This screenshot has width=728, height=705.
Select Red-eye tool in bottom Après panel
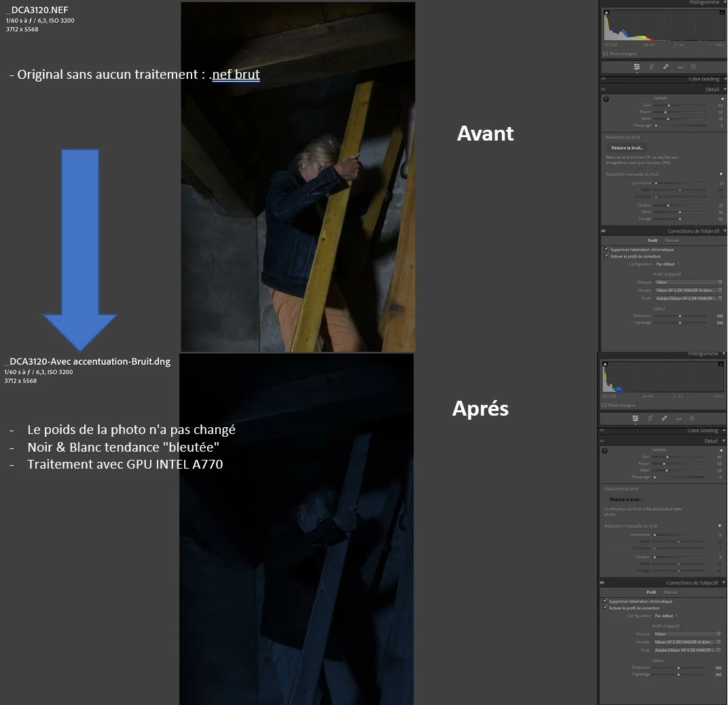pos(679,418)
